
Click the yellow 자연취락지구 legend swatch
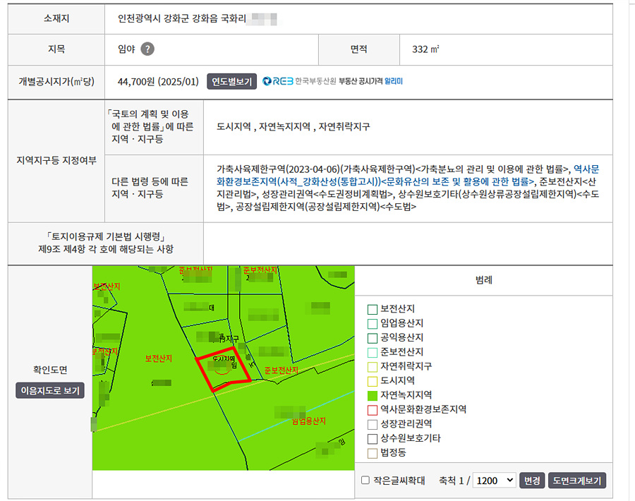point(372,366)
